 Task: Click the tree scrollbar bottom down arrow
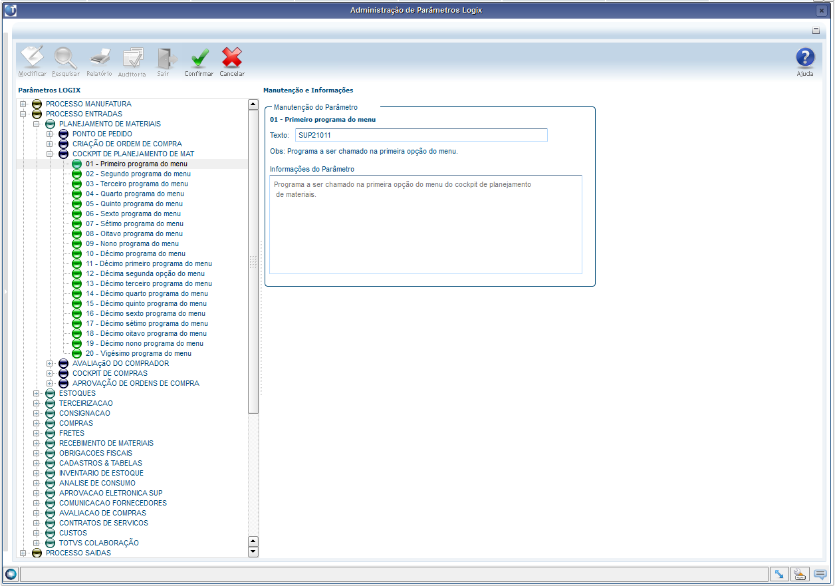[253, 552]
